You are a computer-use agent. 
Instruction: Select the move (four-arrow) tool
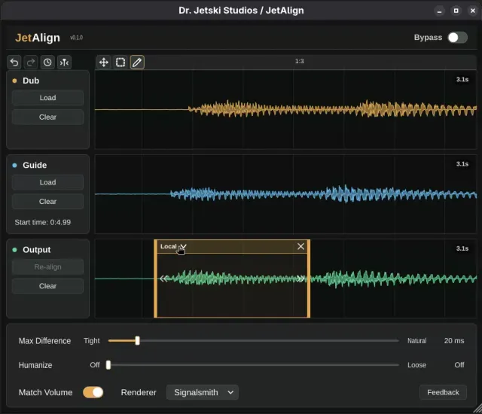(x=104, y=62)
